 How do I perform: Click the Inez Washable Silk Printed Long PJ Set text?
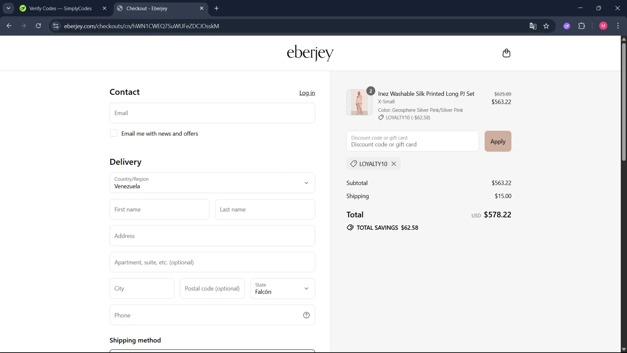[426, 94]
